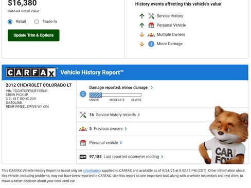Image resolution: width=251 pixels, height=188 pixels.
Task: Click the wrench icon beside Service History
Action: pos(151,16)
